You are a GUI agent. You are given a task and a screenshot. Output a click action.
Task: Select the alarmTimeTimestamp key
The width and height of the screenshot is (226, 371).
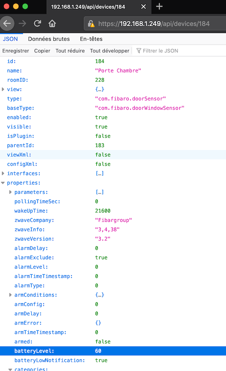(43, 276)
